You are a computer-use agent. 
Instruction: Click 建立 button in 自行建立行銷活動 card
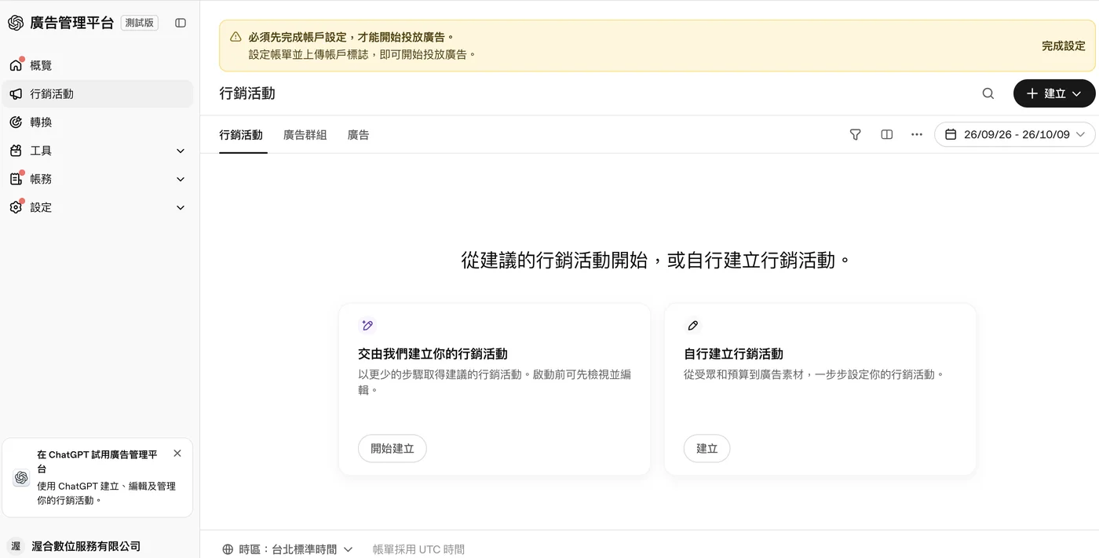[707, 448]
